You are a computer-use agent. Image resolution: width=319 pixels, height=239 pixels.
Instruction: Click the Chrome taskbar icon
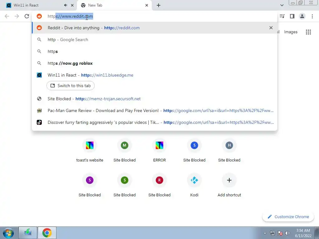click(47, 233)
